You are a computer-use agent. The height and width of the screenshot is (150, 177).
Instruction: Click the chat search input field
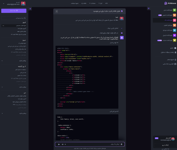point(14,18)
